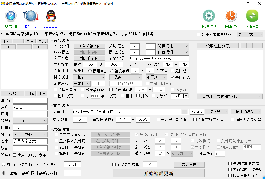Open the 不置顶 dropdown
The width and height of the screenshot is (265, 179).
[156, 77]
